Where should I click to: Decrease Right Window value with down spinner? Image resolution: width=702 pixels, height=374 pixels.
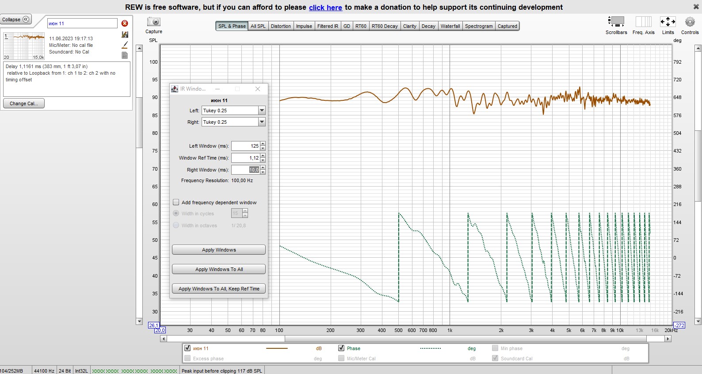click(x=263, y=172)
